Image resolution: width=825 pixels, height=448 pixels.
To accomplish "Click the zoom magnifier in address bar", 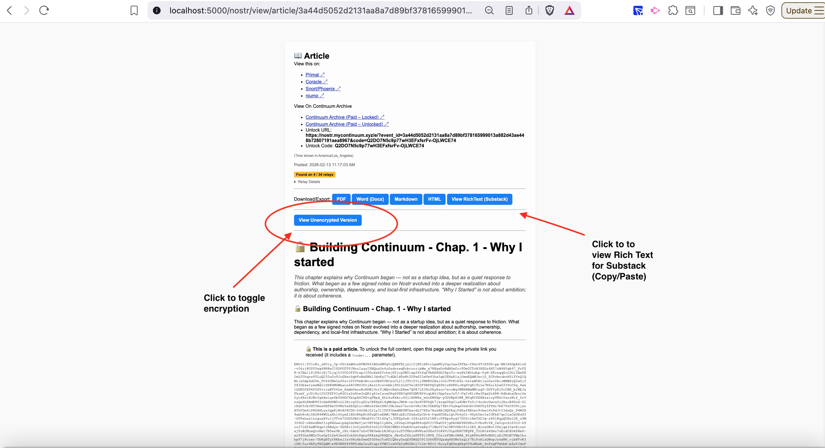I will click(489, 10).
